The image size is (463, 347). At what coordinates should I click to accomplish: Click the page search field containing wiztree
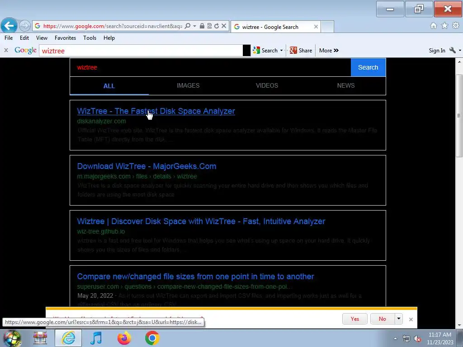pos(210,67)
